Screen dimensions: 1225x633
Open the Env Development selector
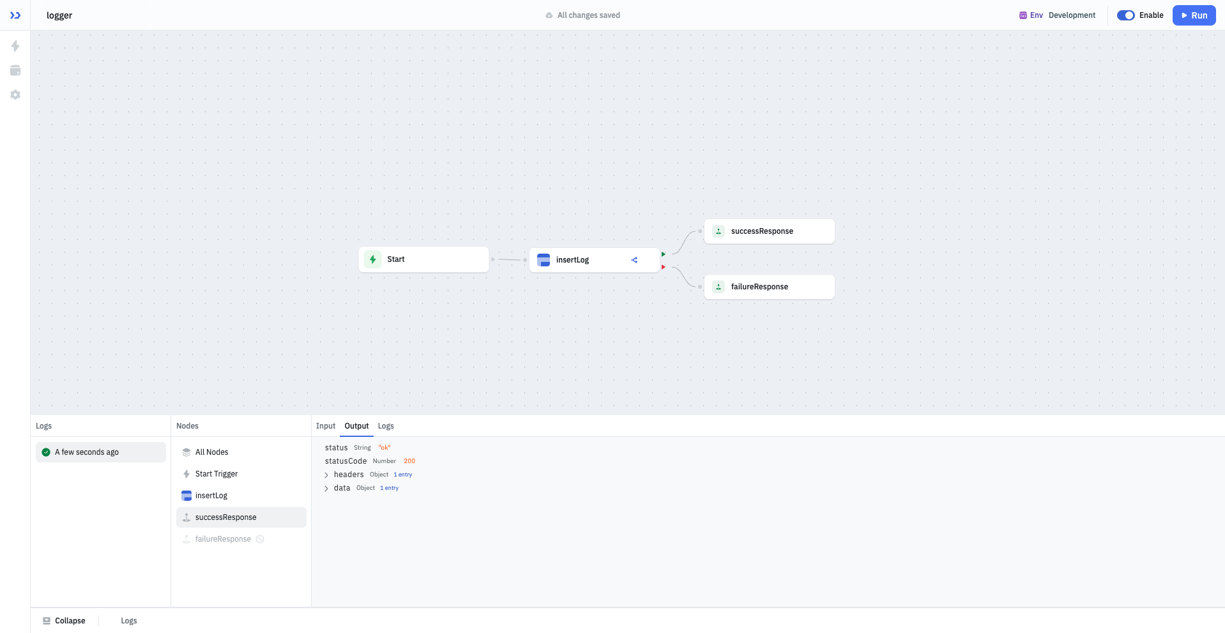click(x=1056, y=15)
